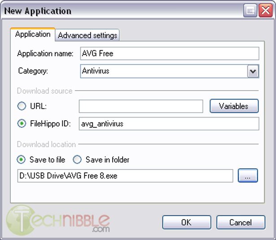Screen dimensions: 276x240
Task: Click the Application name input field
Action: pos(170,53)
